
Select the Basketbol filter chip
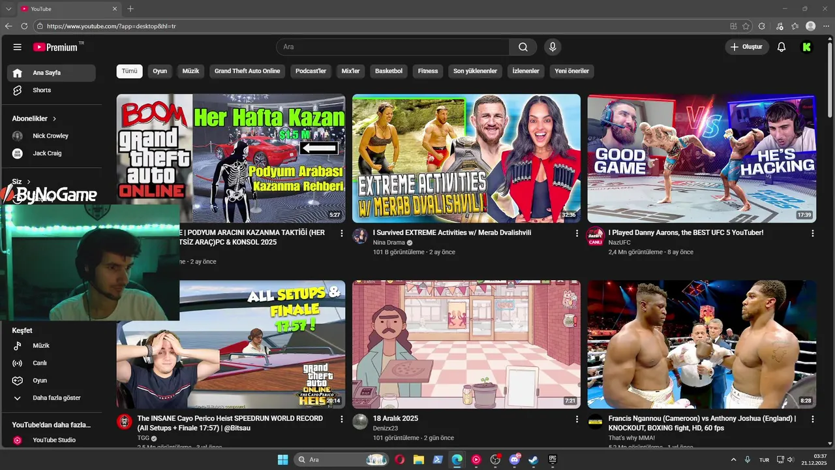pos(389,71)
